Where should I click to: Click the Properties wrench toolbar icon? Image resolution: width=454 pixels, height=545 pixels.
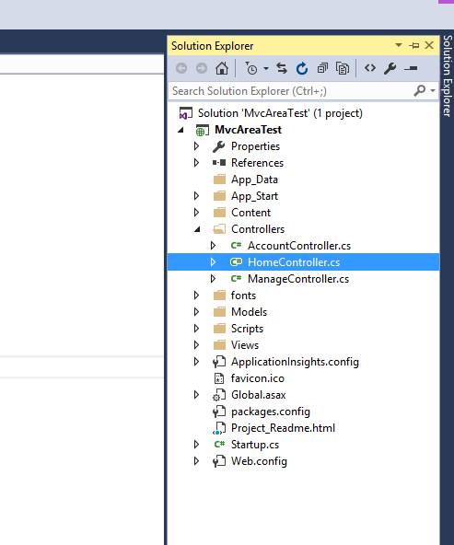pos(390,68)
